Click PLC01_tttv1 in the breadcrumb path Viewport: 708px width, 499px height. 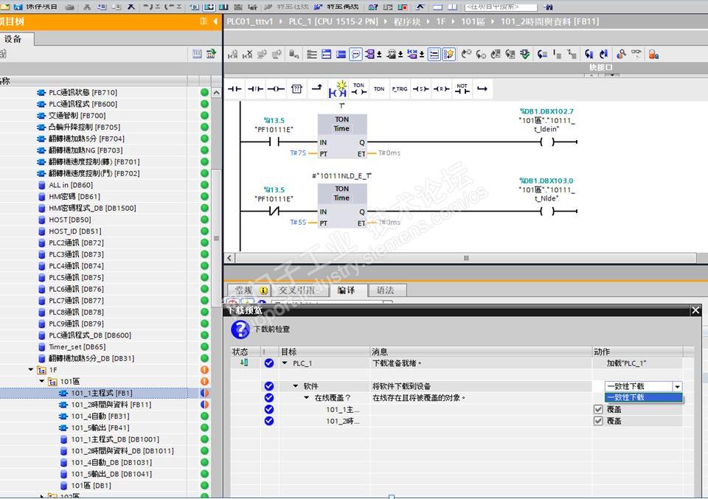pyautogui.click(x=250, y=21)
